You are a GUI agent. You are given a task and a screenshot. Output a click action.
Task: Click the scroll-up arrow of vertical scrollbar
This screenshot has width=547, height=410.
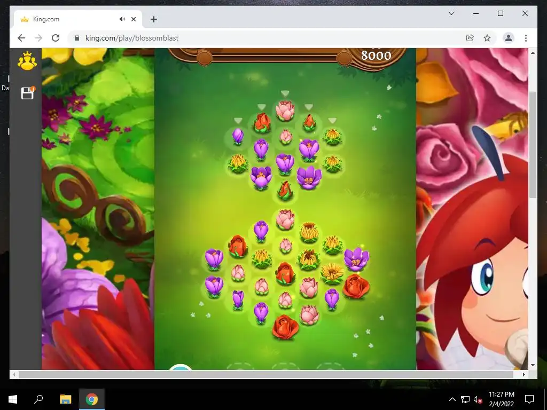[533, 53]
